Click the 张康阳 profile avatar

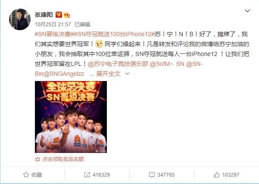20,19
